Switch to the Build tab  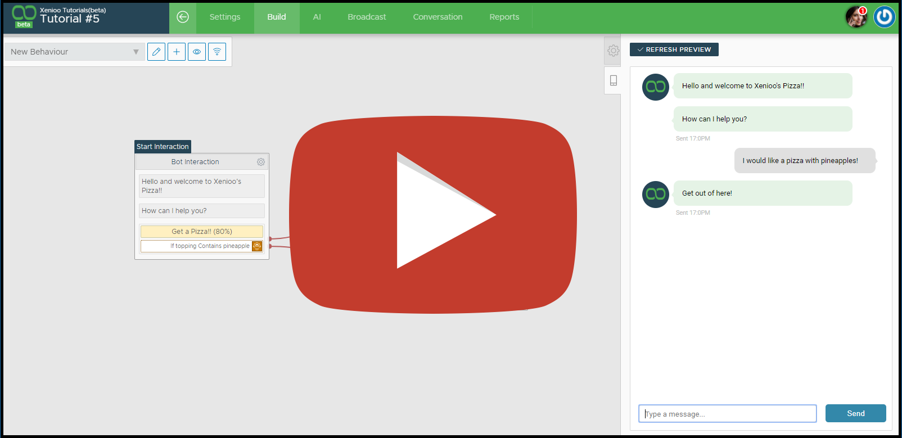(277, 17)
